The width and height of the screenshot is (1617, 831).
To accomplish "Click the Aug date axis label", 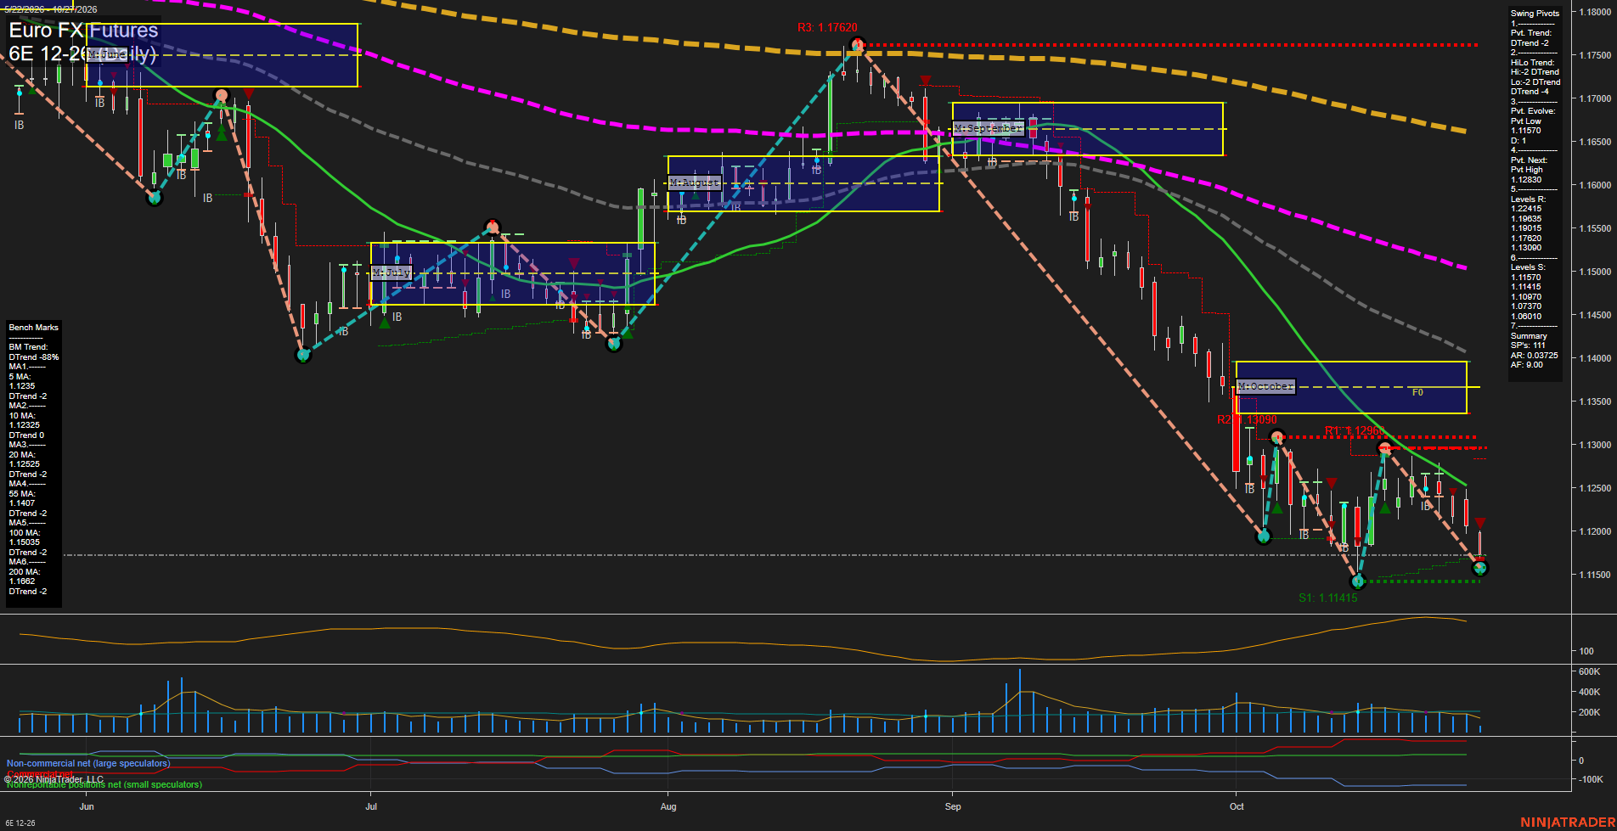I will point(668,806).
